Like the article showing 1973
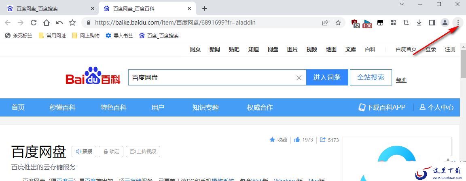 coord(303,140)
